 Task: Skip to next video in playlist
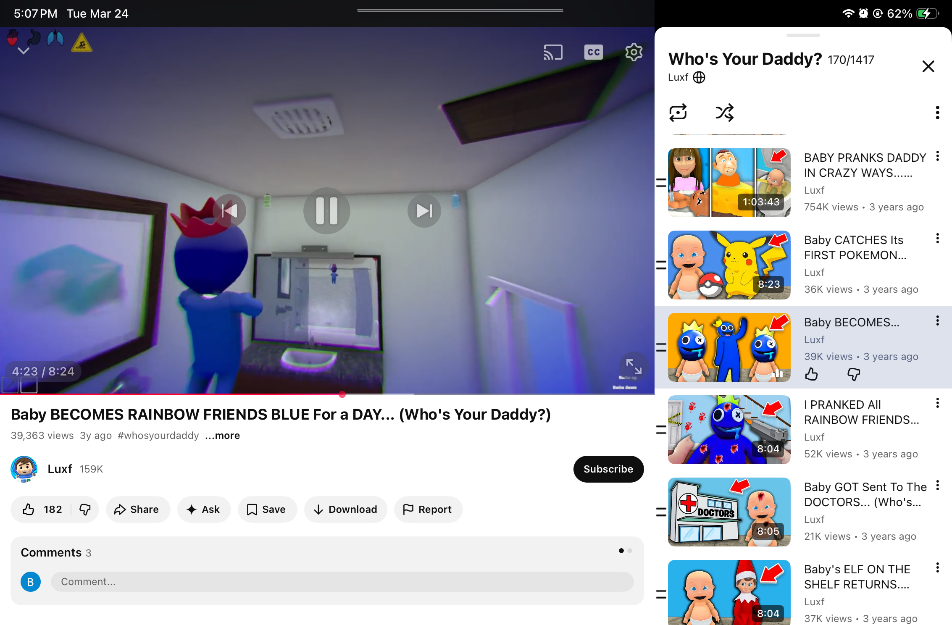pos(424,210)
